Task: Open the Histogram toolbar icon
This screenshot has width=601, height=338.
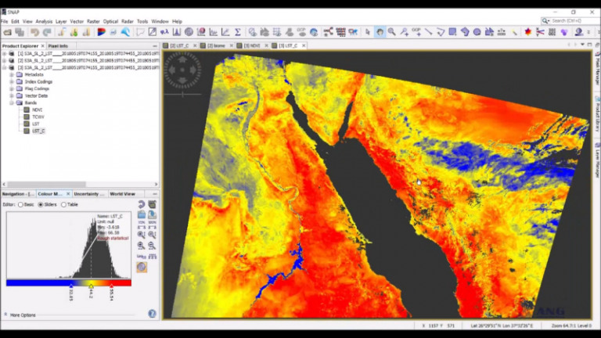Action: [x=177, y=32]
